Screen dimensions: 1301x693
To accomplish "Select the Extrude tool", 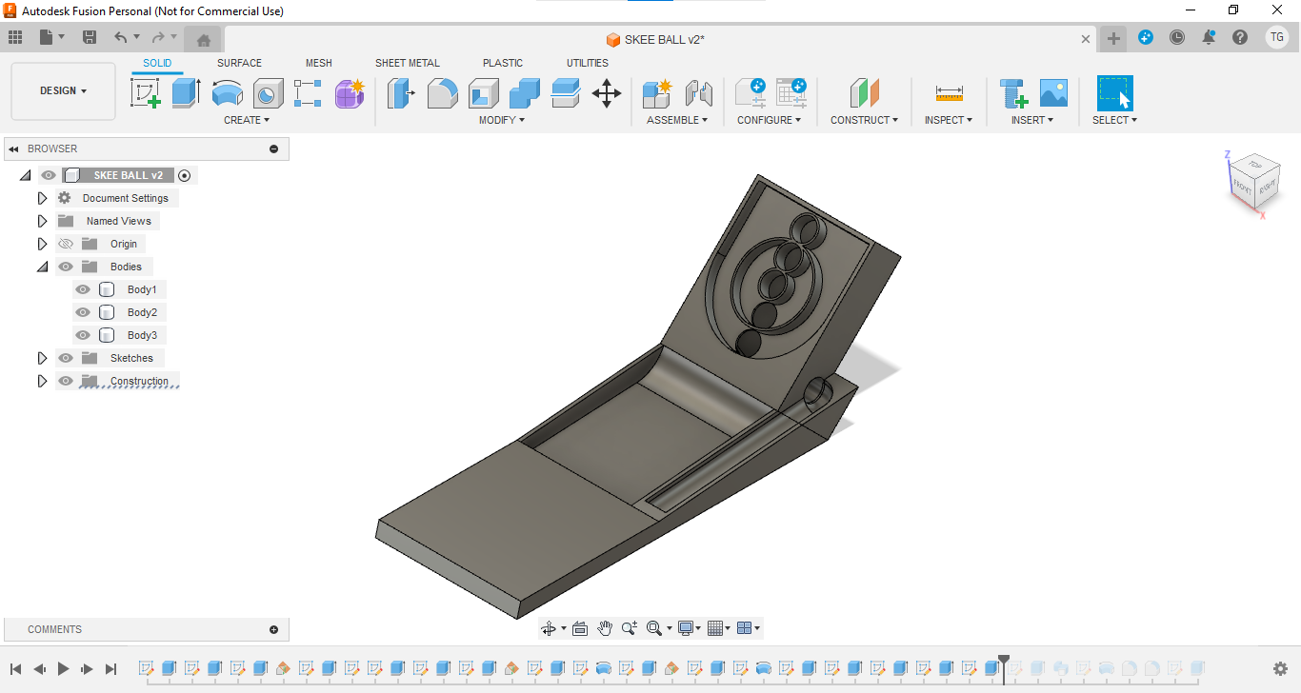I will pos(186,93).
